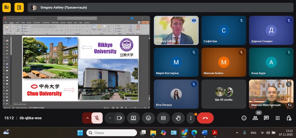Open meeting details info icon
This screenshot has height=138, width=296.
point(244,118)
